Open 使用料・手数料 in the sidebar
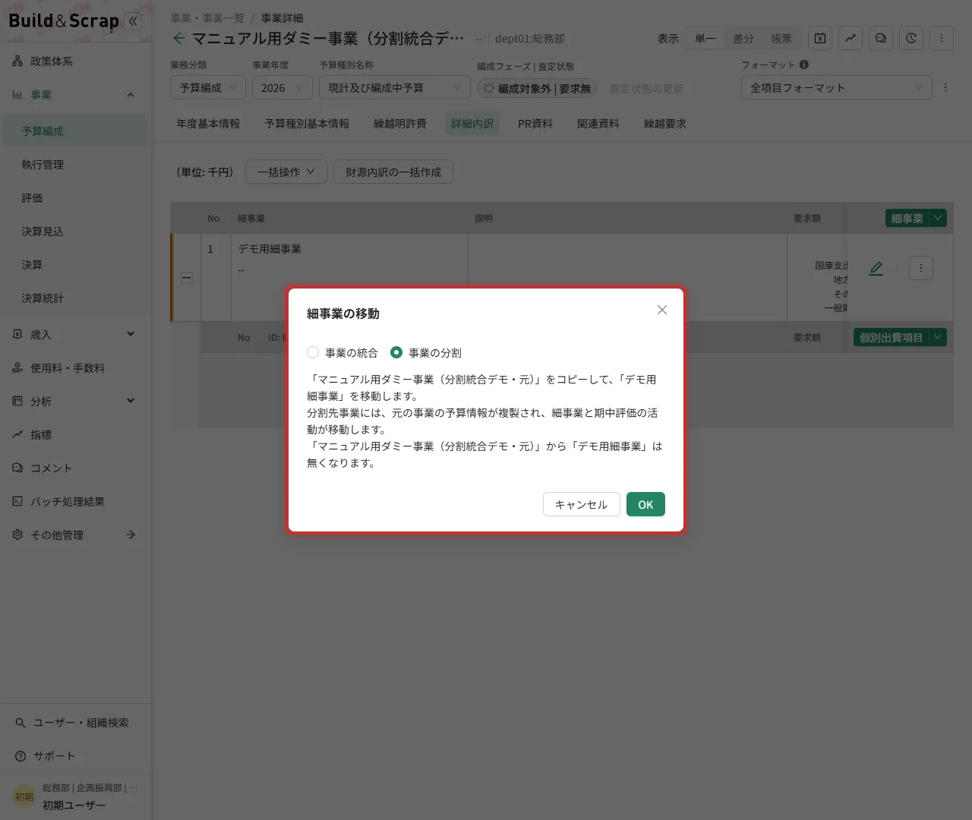The height and width of the screenshot is (820, 972). point(75,367)
